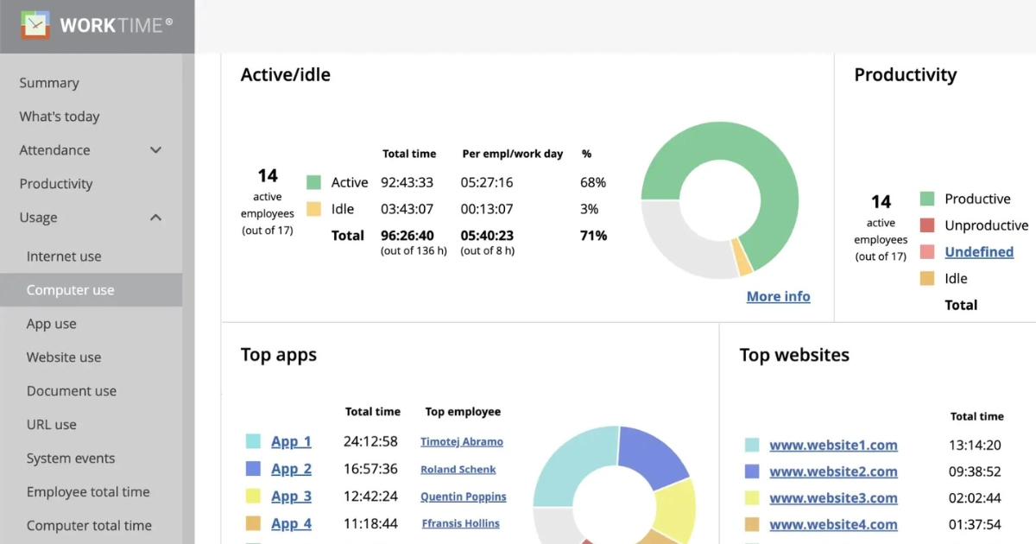Open the Summary page
This screenshot has height=544, width=1036.
pyautogui.click(x=48, y=82)
